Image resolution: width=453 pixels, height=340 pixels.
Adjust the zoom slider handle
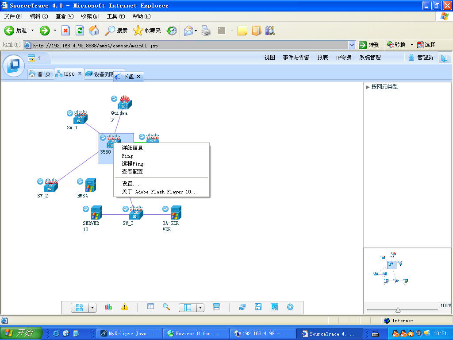(398, 310)
